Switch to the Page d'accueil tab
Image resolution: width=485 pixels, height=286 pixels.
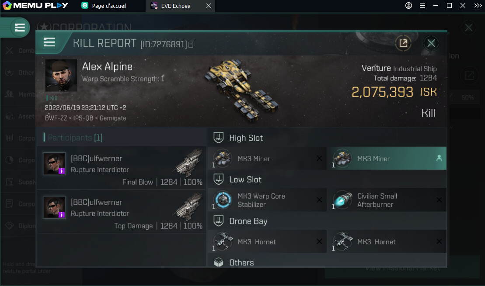109,6
